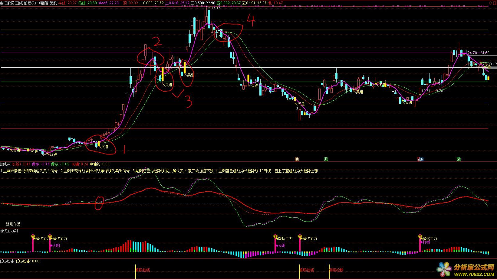Select the 做多: -0.16 value

(x=41, y=164)
